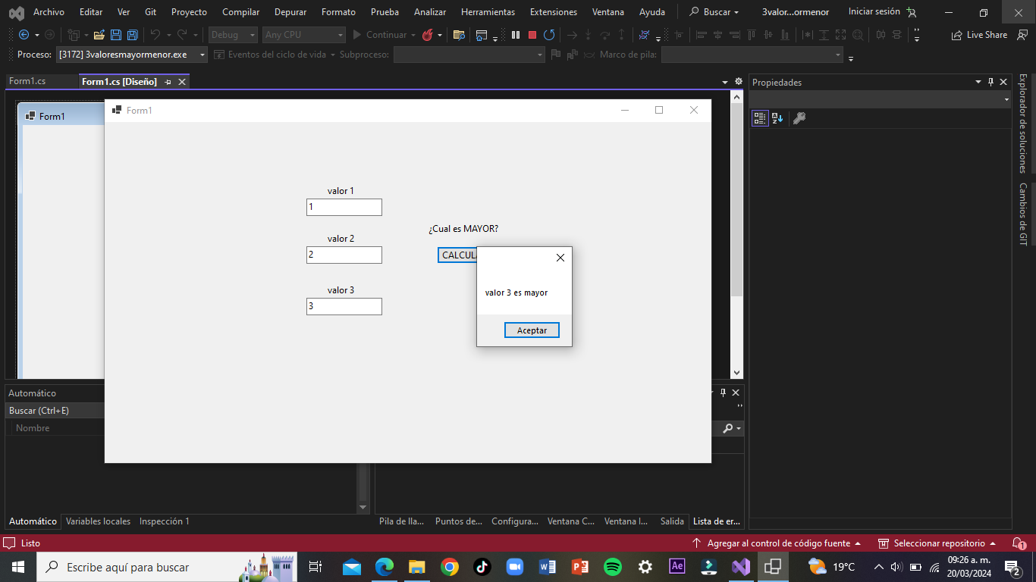Toggle pin on Form1.cs [Diseño] tab
Image resolution: width=1036 pixels, height=582 pixels.
pos(168,82)
